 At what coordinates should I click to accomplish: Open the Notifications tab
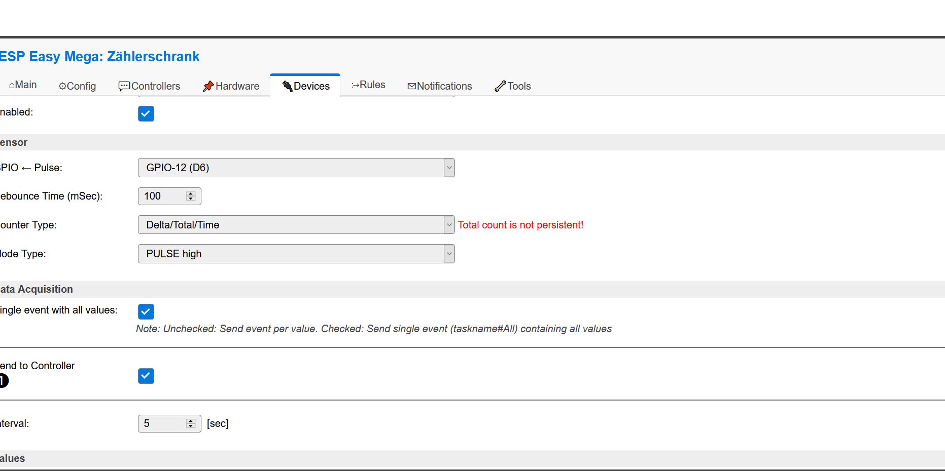click(x=440, y=86)
